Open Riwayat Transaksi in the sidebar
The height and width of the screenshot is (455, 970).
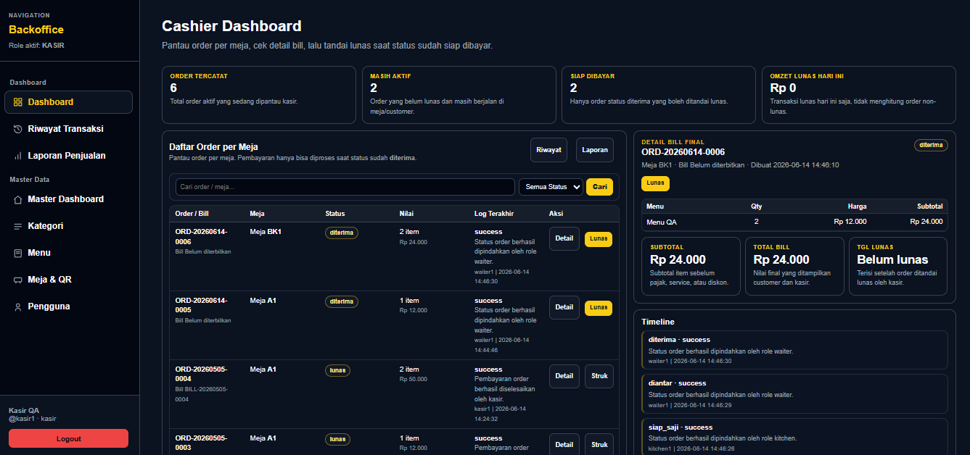pos(68,129)
